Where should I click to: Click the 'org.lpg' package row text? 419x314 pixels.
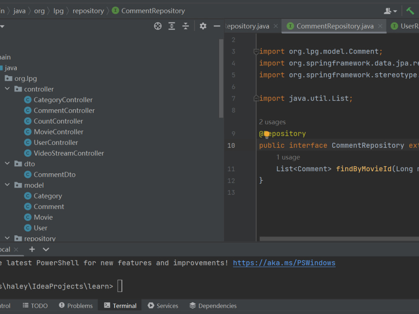(x=26, y=79)
